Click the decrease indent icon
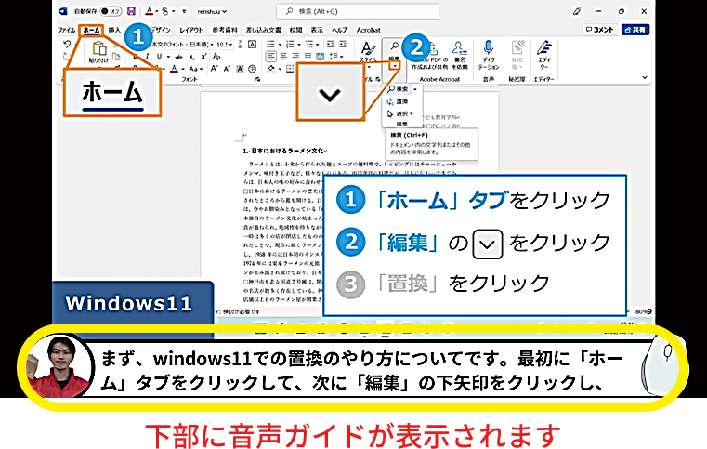Viewport: 707px width, 449px height. point(331,45)
